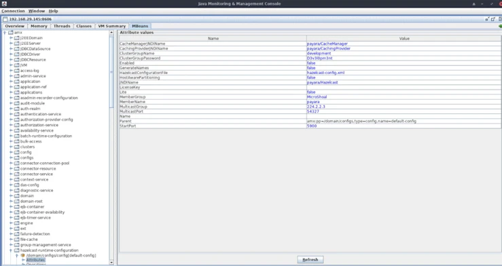This screenshot has width=502, height=266.
Task: Click the authentication-service folder icon
Action: (x=17, y=114)
